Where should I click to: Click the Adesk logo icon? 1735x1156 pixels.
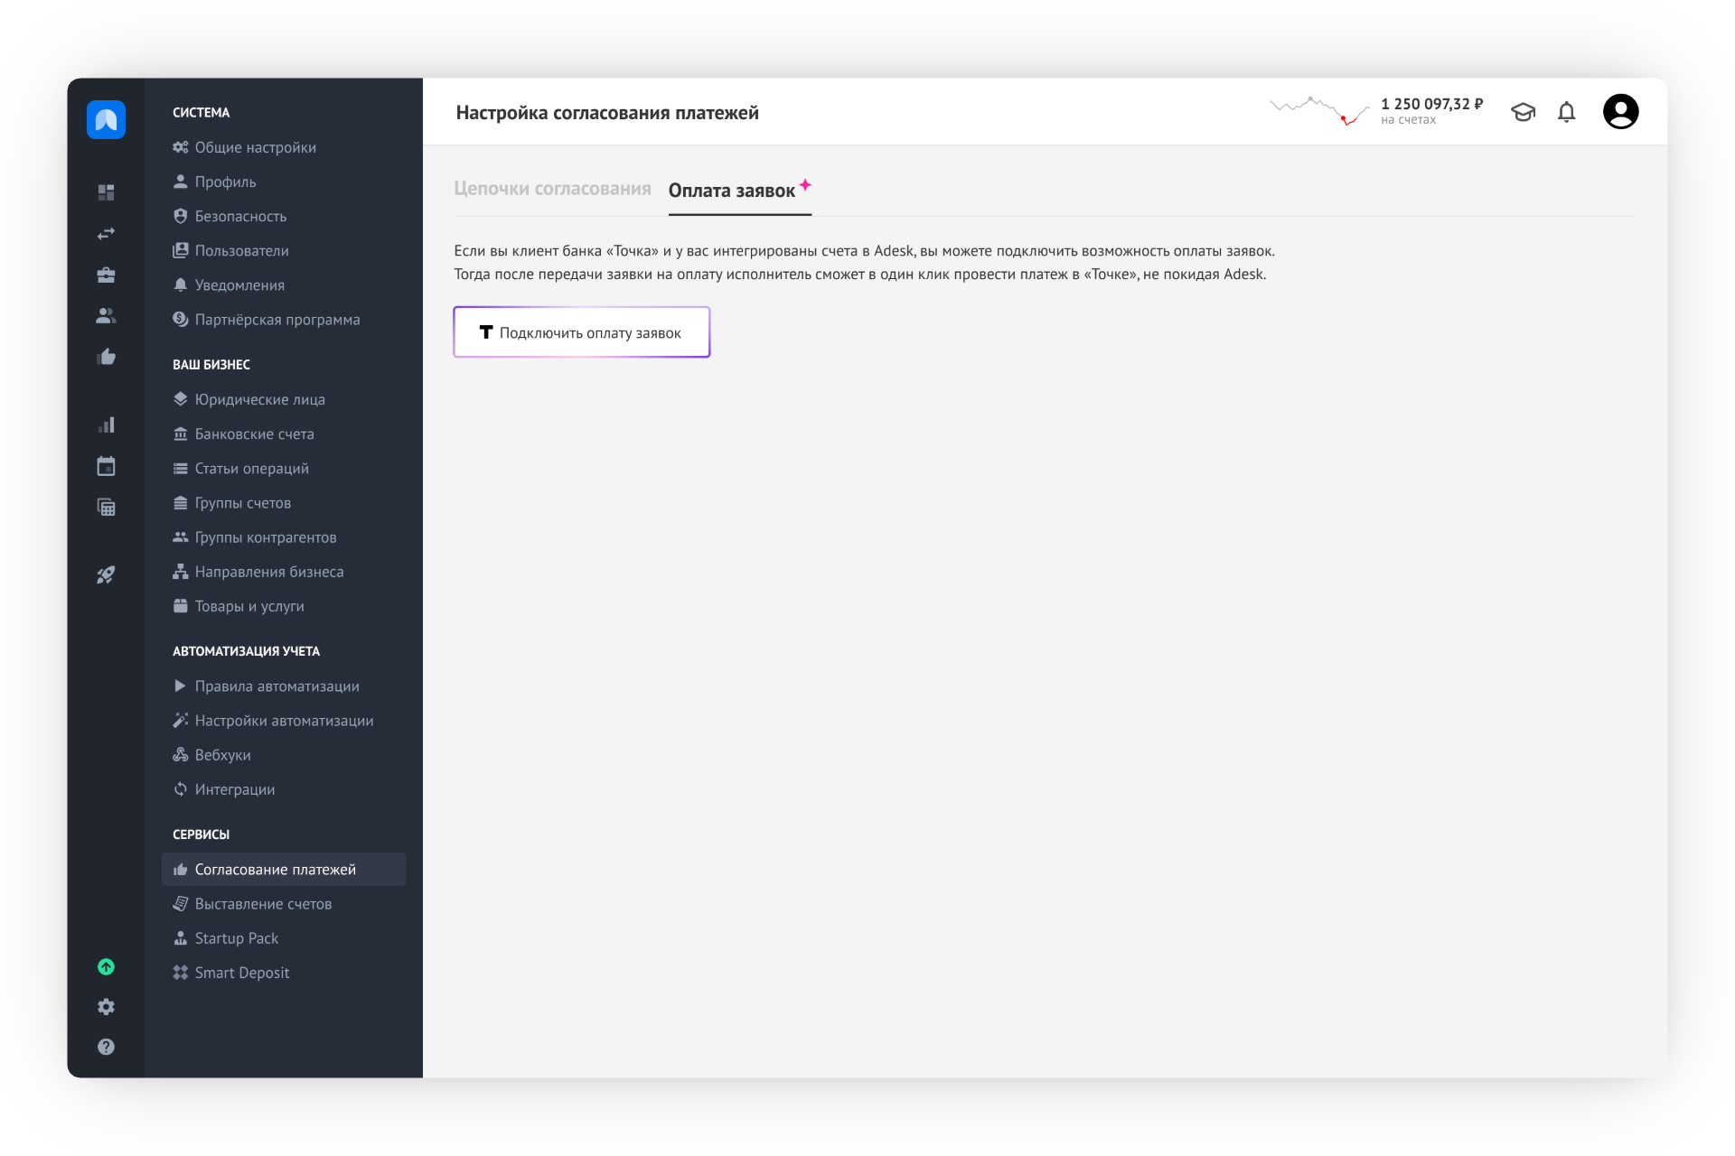click(106, 119)
